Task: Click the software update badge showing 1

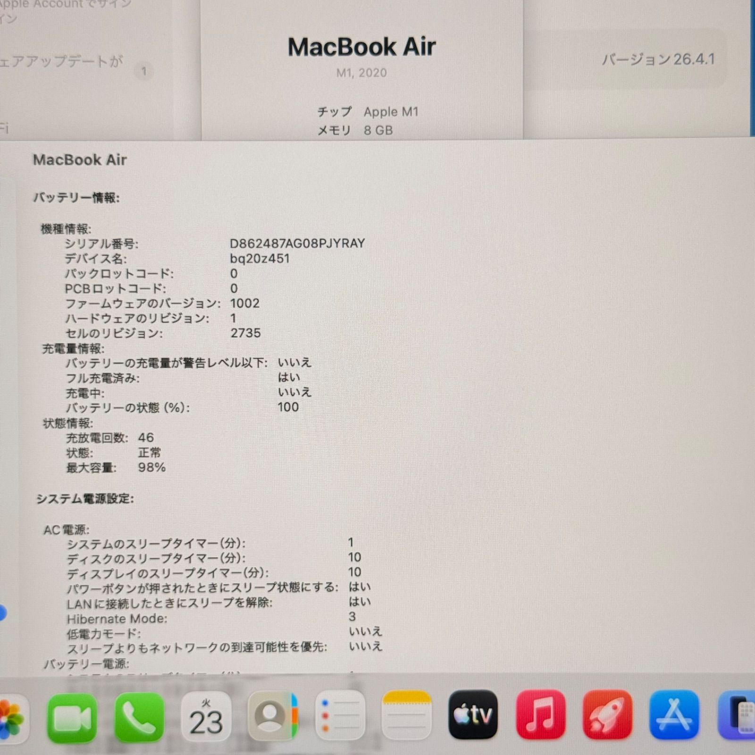Action: [144, 72]
